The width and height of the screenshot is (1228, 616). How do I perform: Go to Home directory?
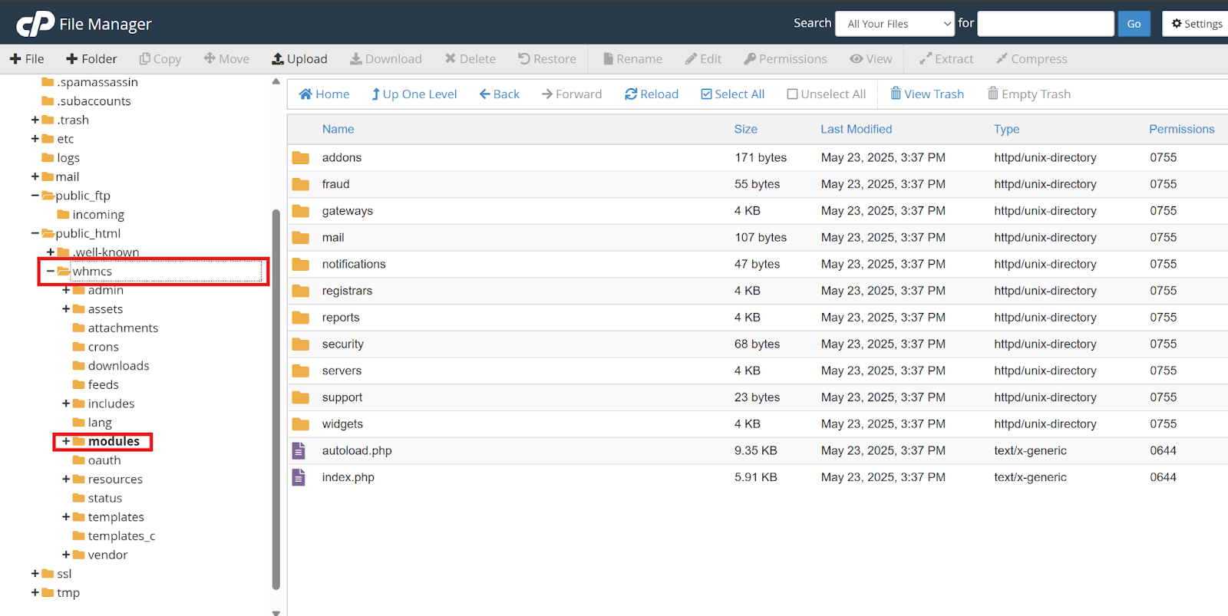[x=324, y=94]
